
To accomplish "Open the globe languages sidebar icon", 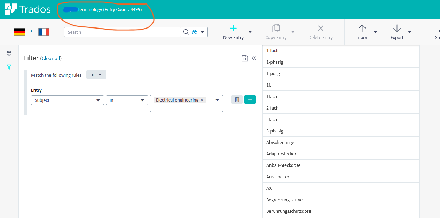I will click(x=9, y=53).
